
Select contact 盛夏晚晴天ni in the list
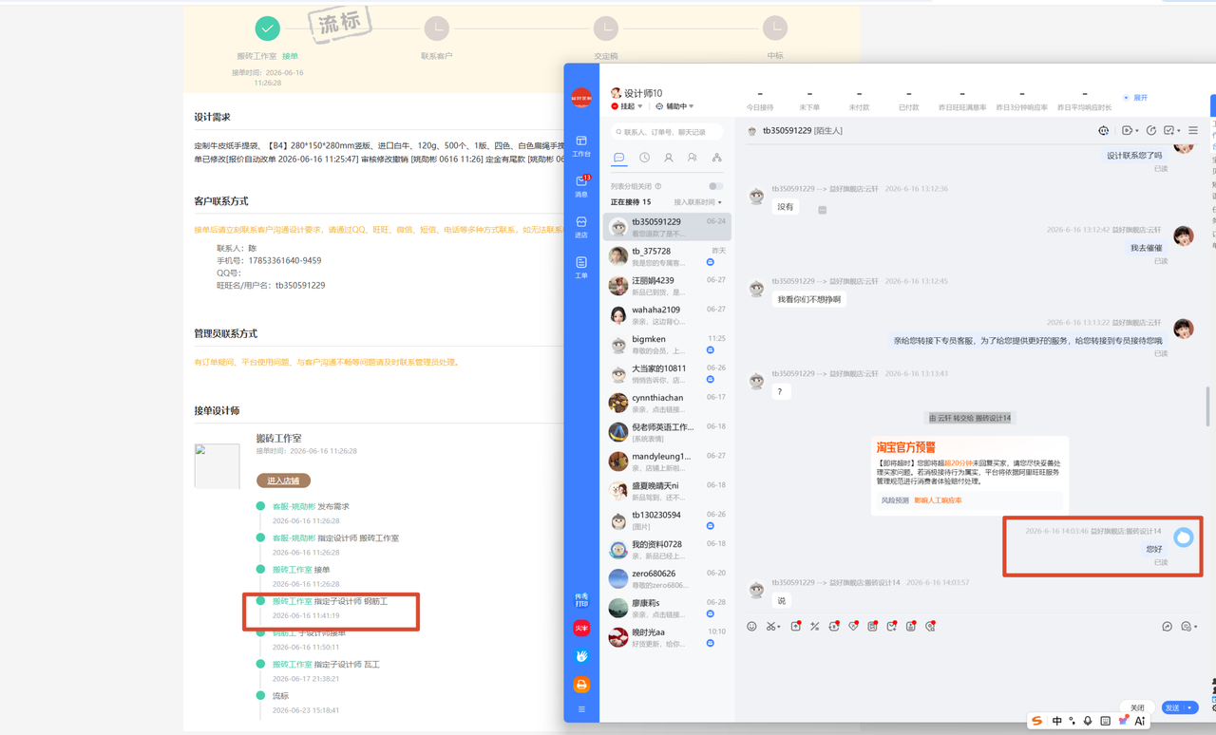pos(667,491)
